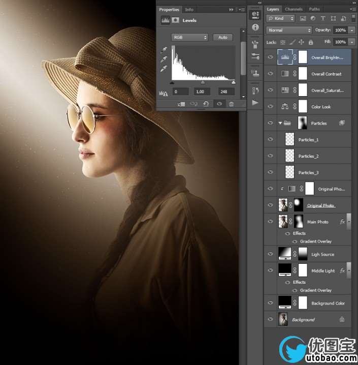Screen dimensions: 358x365
Task: Click the midtone gamma input slider
Action: pyautogui.click(x=203, y=83)
